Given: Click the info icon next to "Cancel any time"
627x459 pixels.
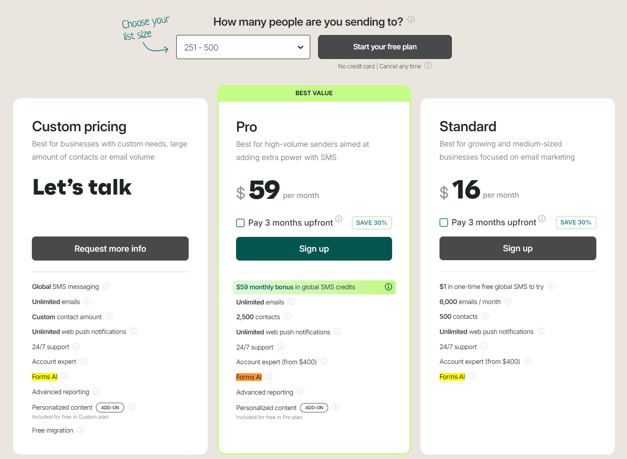Looking at the screenshot, I should coord(428,66).
